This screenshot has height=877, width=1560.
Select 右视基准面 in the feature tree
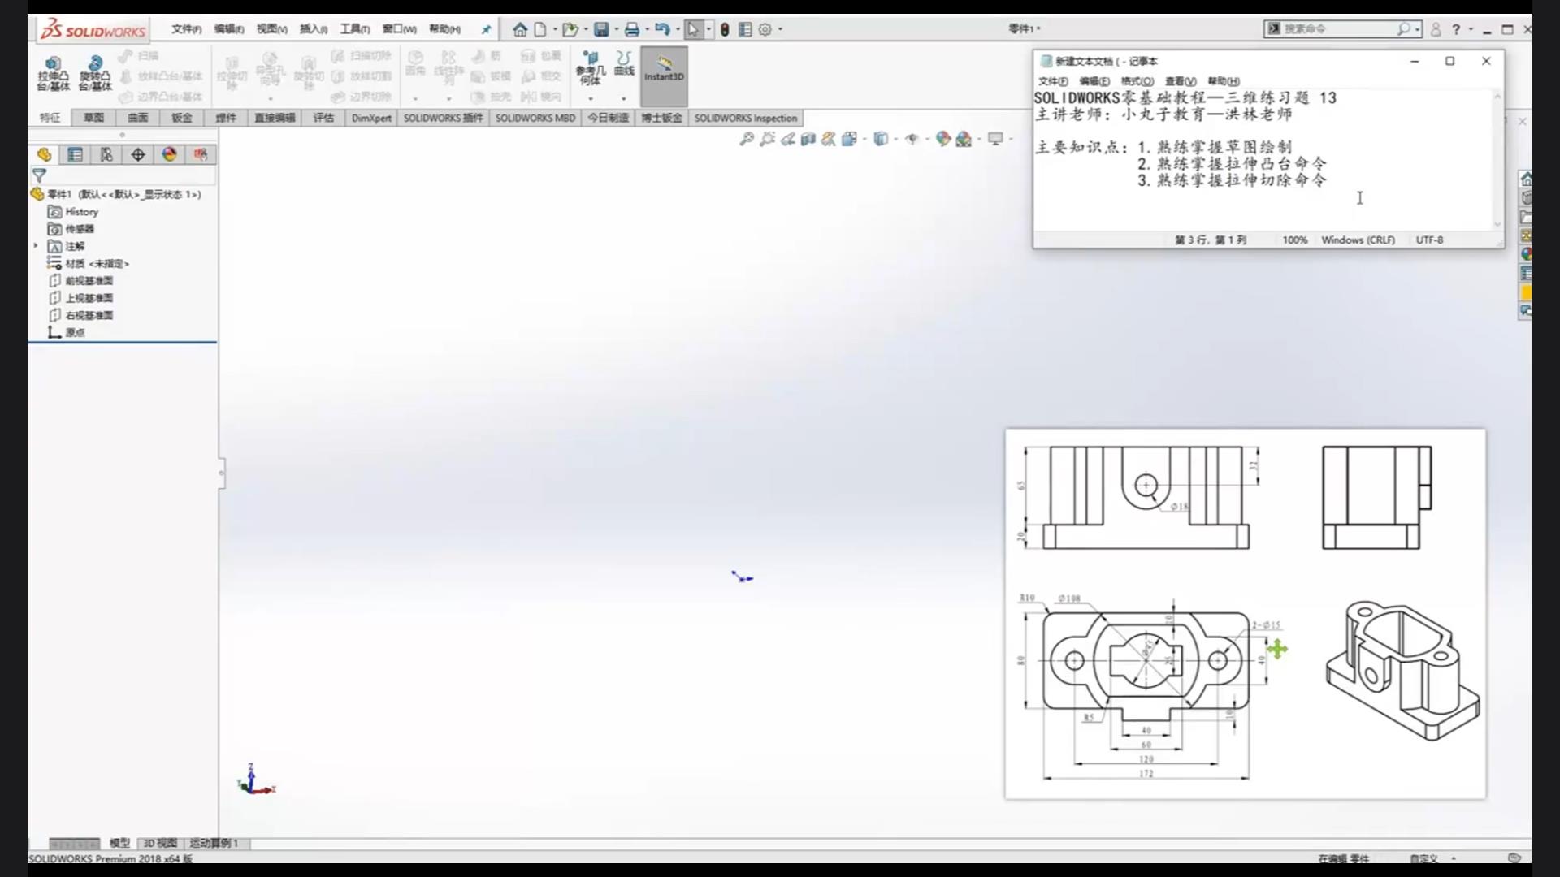tap(80, 315)
